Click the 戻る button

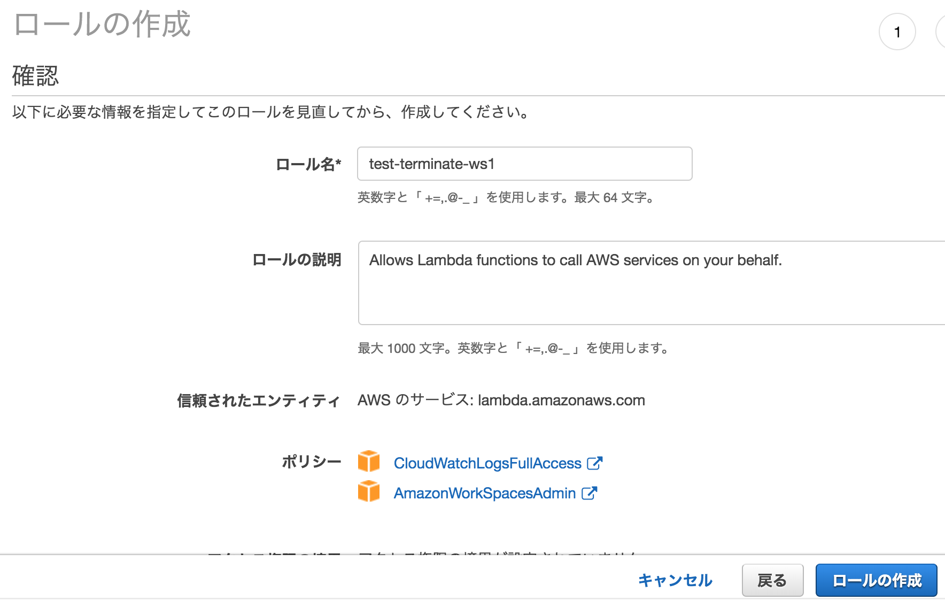(772, 580)
